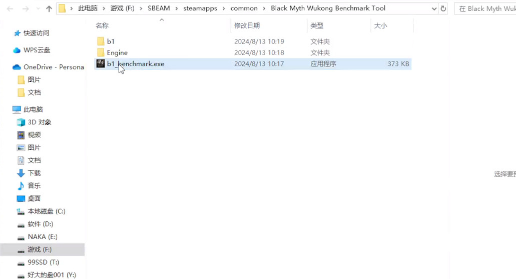This screenshot has width=516, height=279.
Task: Click the search box for Black Myth Wukong
Action: click(486, 8)
